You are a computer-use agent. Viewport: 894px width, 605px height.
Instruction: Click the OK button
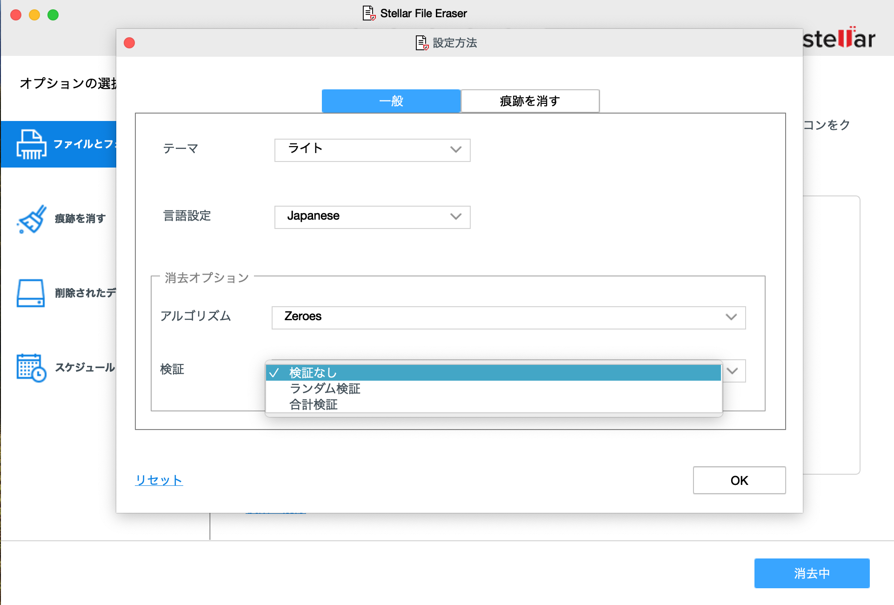(x=740, y=480)
